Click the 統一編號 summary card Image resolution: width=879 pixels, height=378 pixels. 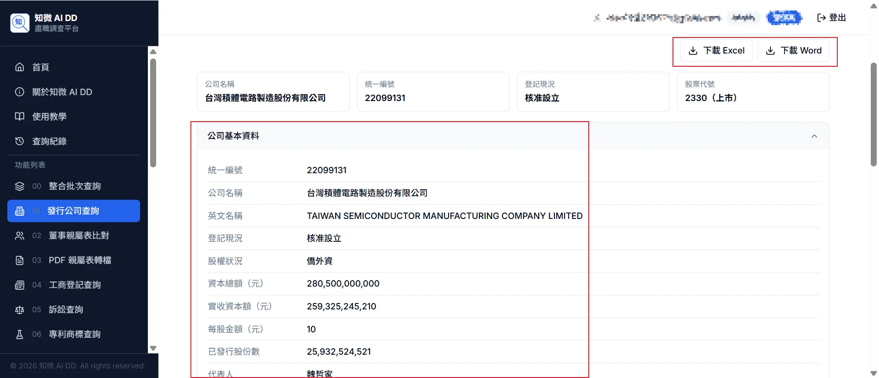[x=433, y=92]
